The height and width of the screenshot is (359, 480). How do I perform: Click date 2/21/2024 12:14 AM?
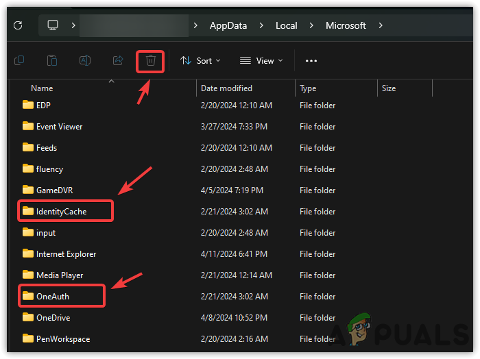click(237, 275)
